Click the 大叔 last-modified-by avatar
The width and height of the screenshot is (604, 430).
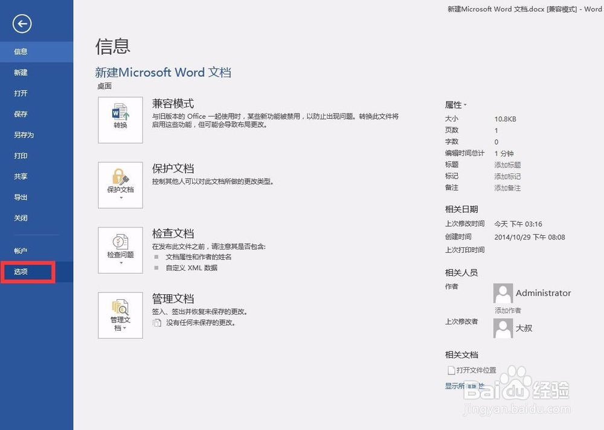[x=503, y=328]
